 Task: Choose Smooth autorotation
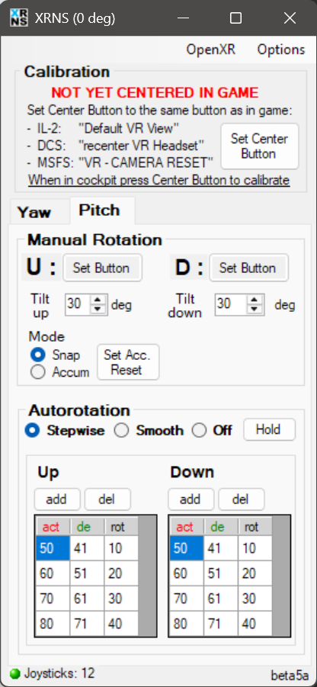[121, 431]
